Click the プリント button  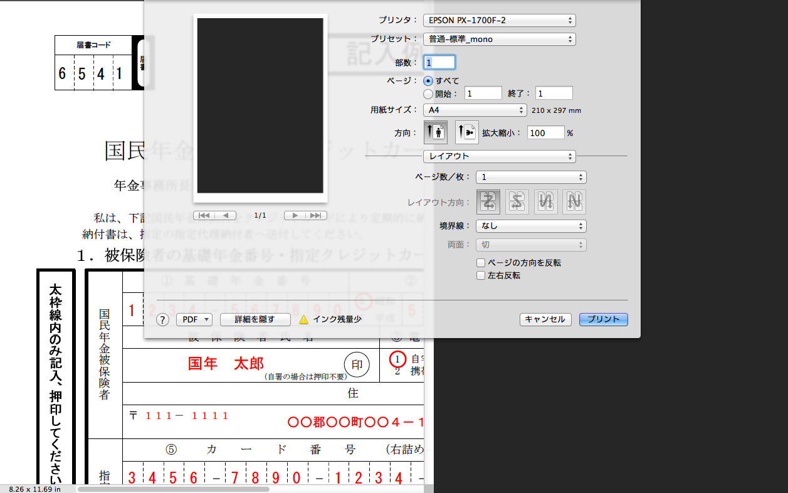point(604,319)
